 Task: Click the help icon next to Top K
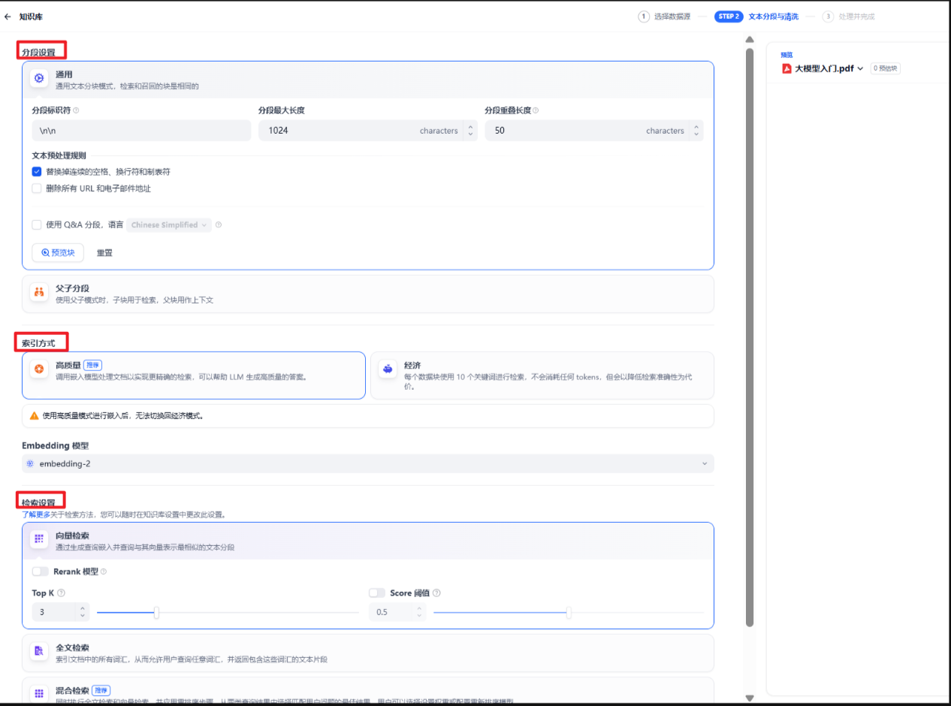[61, 593]
